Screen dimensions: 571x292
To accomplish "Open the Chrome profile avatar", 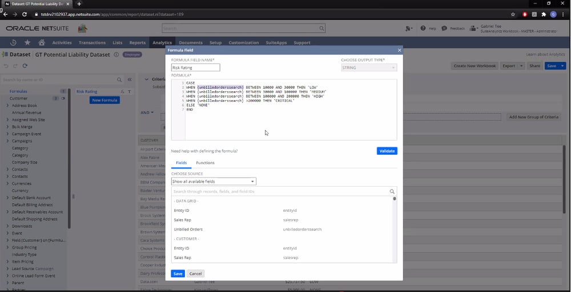I will coord(553,15).
